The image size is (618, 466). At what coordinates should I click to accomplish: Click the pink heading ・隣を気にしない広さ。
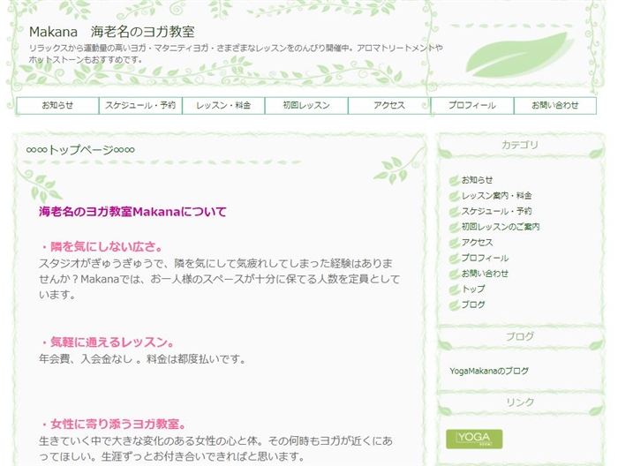tap(102, 247)
